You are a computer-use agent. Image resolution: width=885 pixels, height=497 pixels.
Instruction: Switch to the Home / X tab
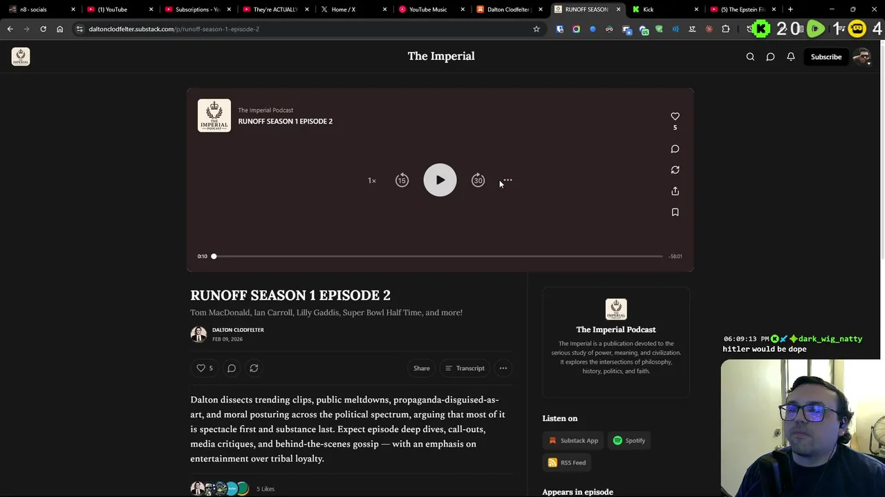[x=351, y=10]
